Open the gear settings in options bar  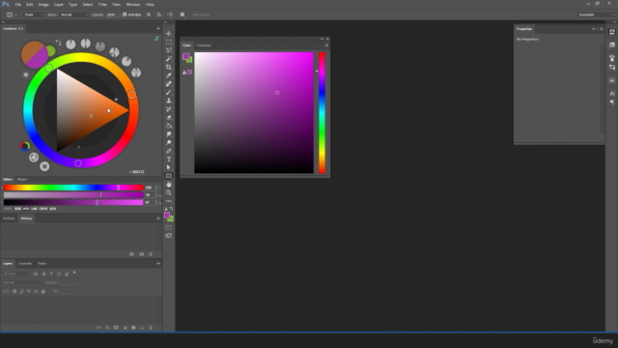click(x=183, y=14)
